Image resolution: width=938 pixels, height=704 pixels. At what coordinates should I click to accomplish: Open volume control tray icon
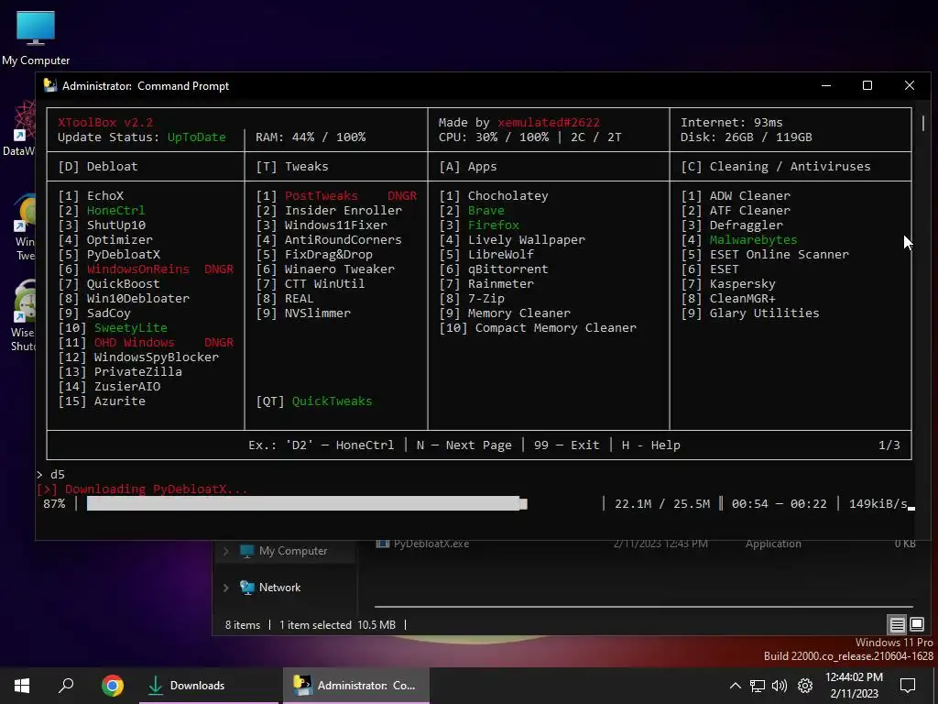pyautogui.click(x=780, y=686)
